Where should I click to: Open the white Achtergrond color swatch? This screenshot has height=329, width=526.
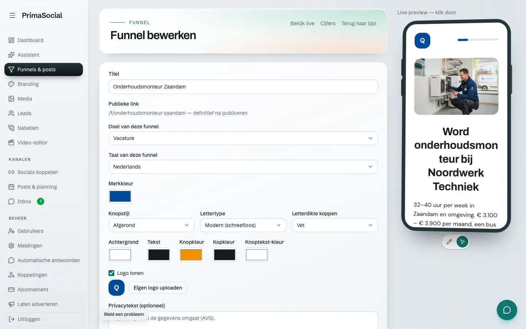coord(120,255)
